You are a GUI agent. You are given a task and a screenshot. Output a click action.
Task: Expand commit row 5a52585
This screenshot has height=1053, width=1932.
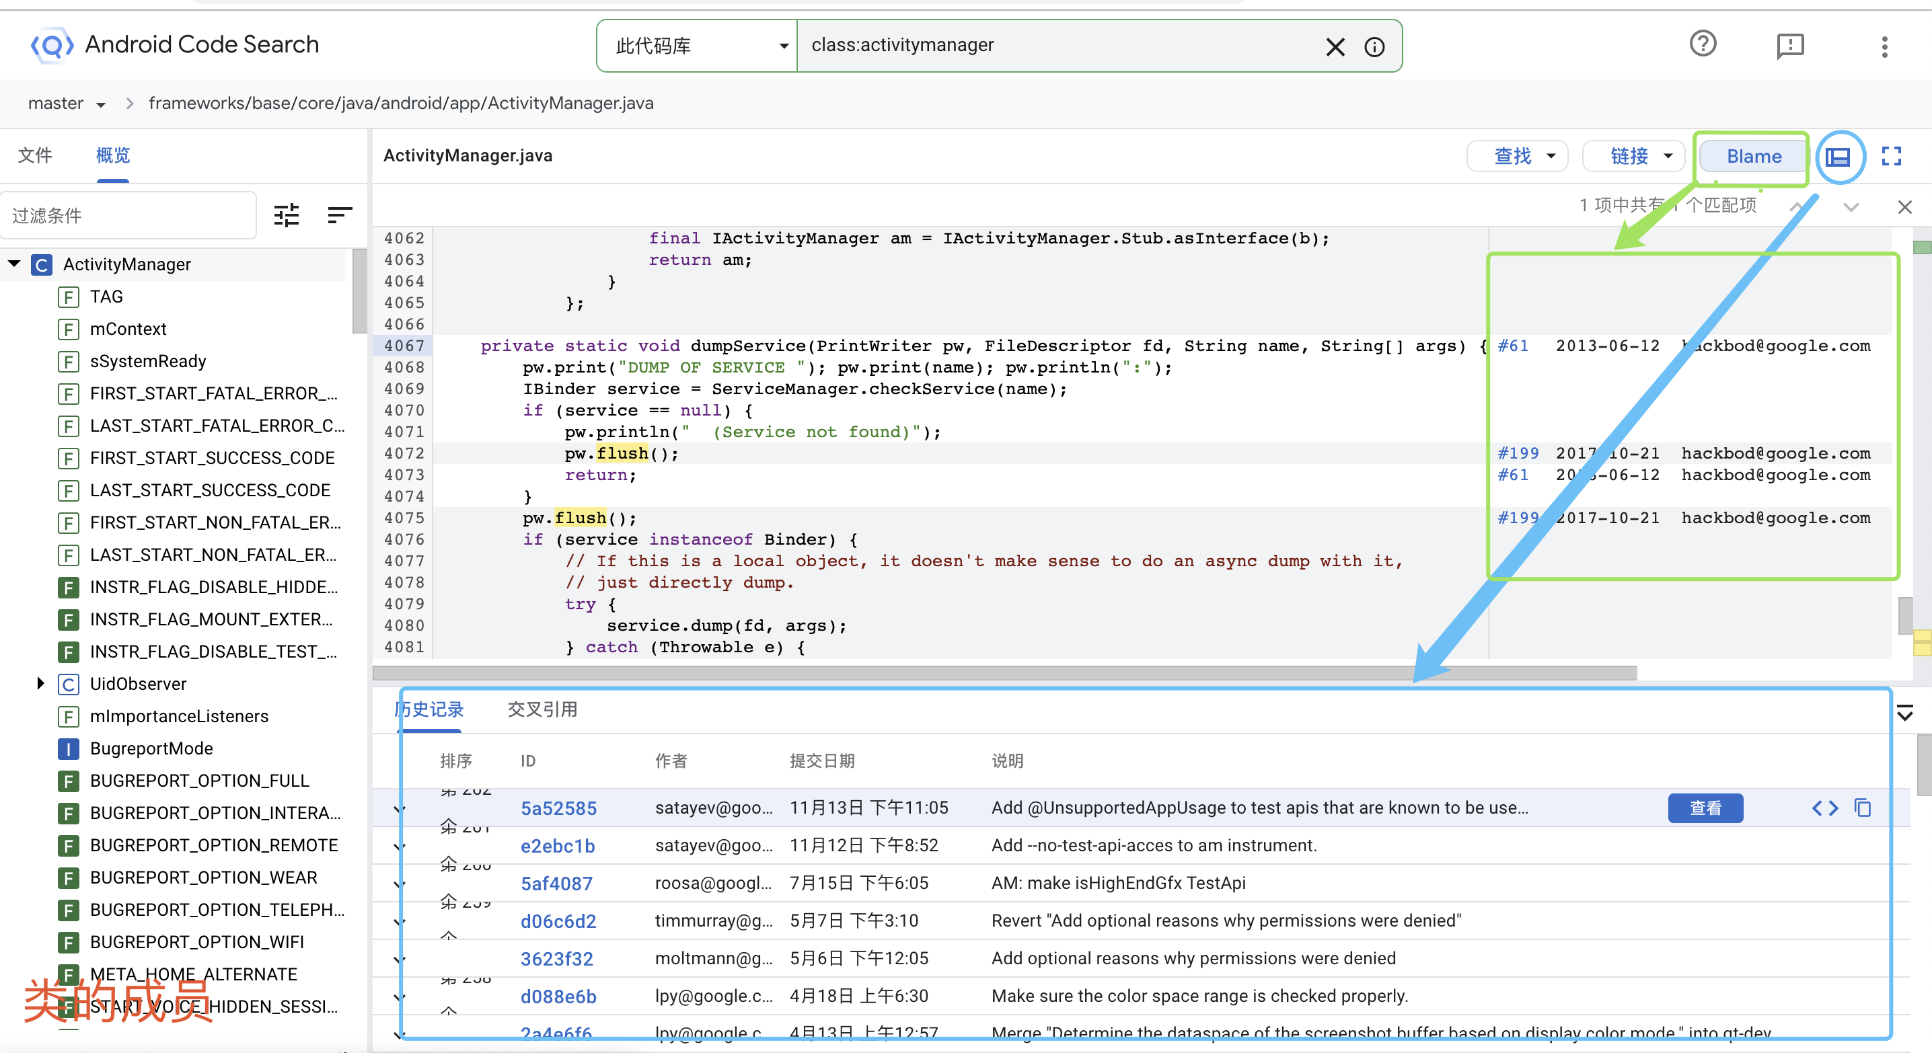(x=399, y=809)
